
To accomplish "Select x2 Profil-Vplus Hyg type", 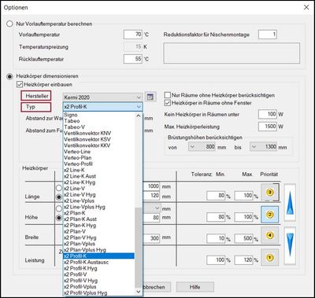I will tap(98, 293).
